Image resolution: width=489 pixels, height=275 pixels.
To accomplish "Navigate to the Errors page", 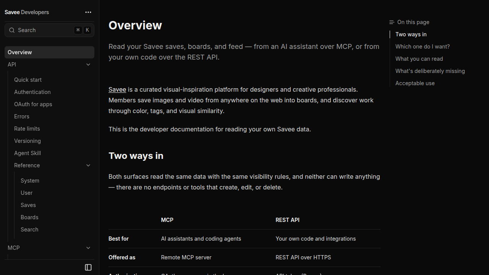I will [x=22, y=116].
